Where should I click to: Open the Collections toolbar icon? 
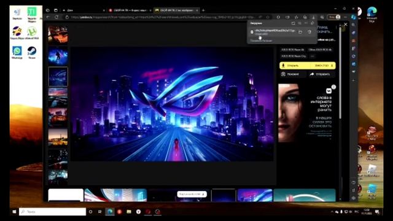tap(305, 17)
